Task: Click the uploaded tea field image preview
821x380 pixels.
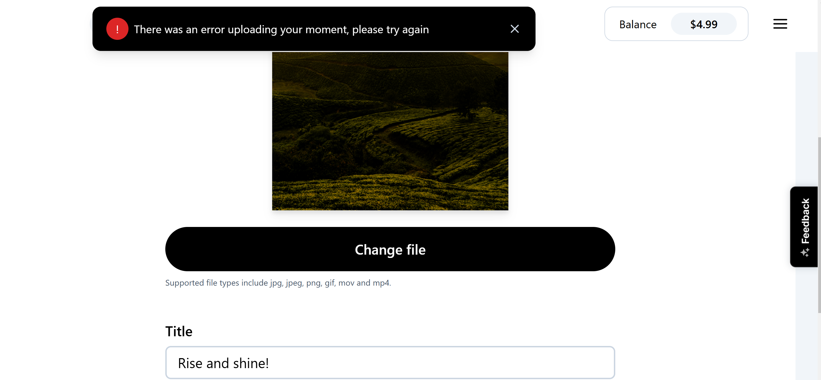Action: 390,131
